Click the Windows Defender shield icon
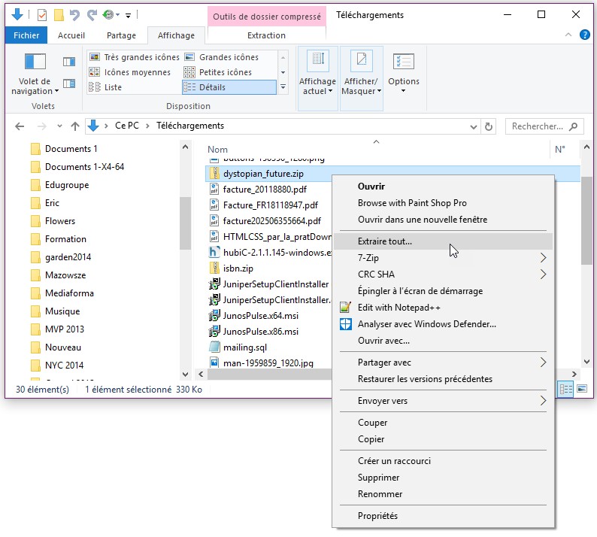The height and width of the screenshot is (537, 597). (x=346, y=324)
